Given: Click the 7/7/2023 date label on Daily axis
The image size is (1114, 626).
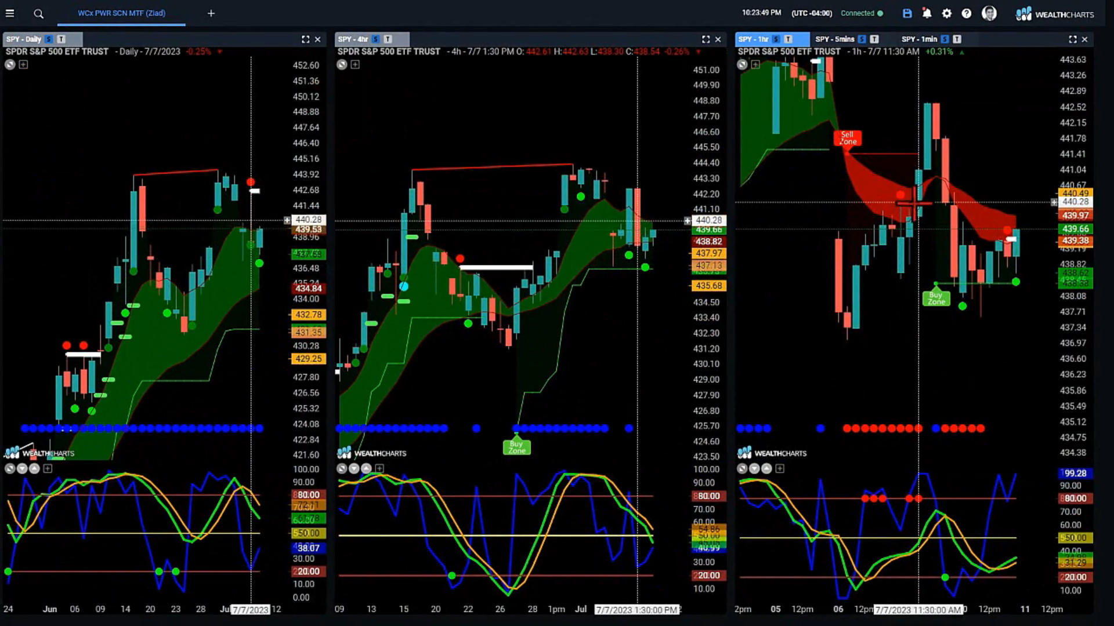Looking at the screenshot, I should [x=251, y=610].
